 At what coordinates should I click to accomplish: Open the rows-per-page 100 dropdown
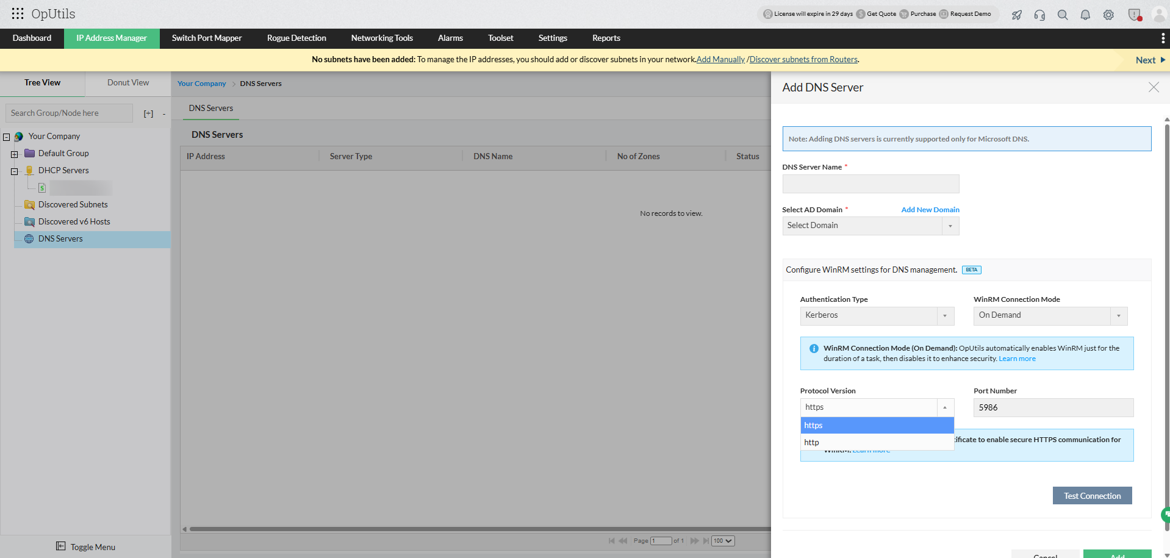(723, 541)
